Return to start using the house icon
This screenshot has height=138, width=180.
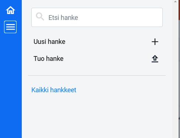click(10, 10)
